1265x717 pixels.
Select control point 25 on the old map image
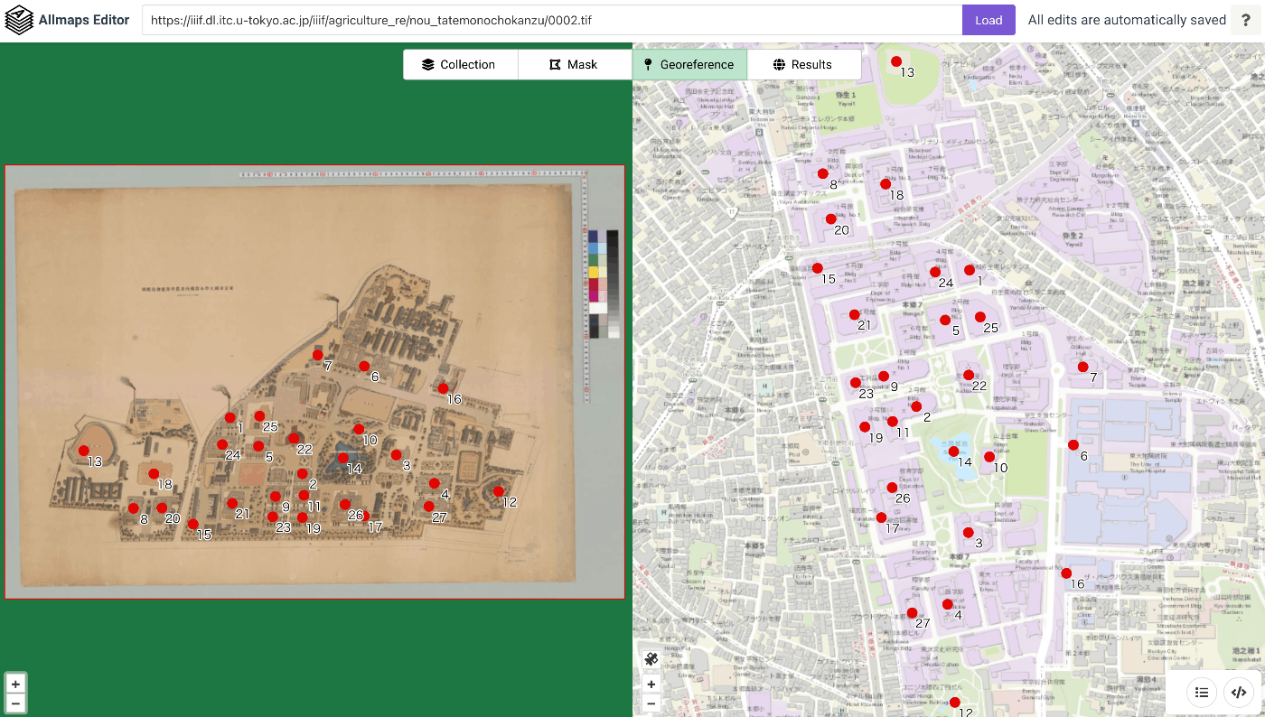click(x=259, y=416)
